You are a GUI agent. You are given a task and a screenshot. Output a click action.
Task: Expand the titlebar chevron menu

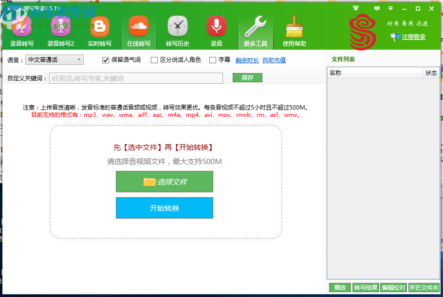pos(390,8)
